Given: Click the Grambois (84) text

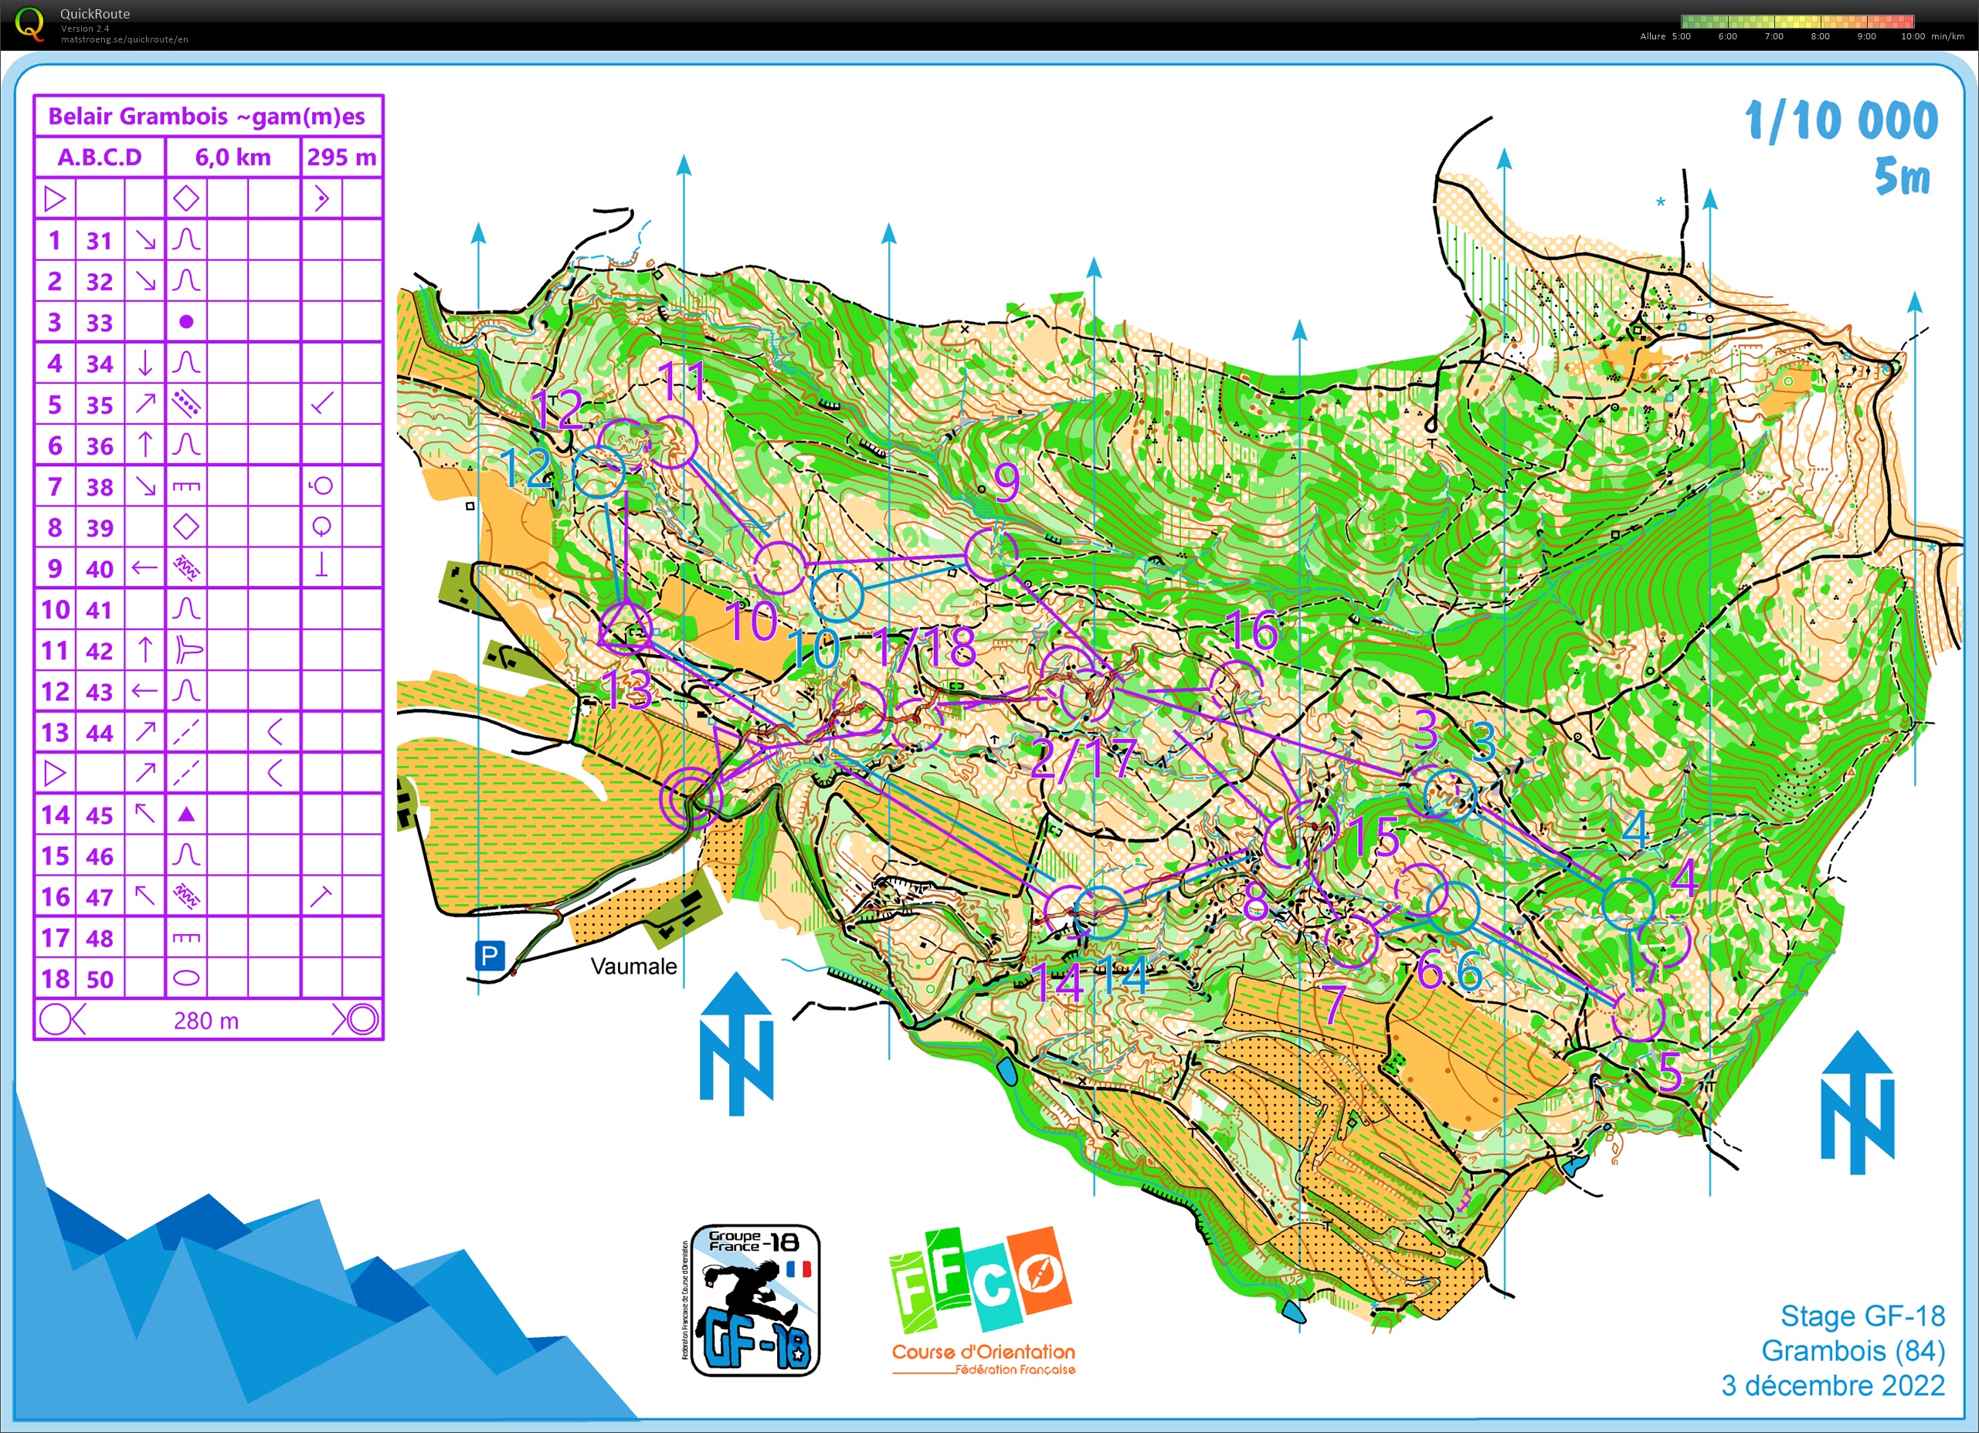Looking at the screenshot, I should click(1853, 1350).
